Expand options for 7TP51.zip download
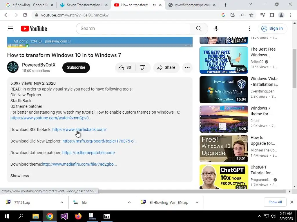Viewport: 297px width, 222px height. 62,202
